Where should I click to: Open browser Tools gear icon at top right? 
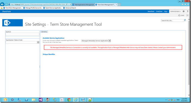[188, 4]
